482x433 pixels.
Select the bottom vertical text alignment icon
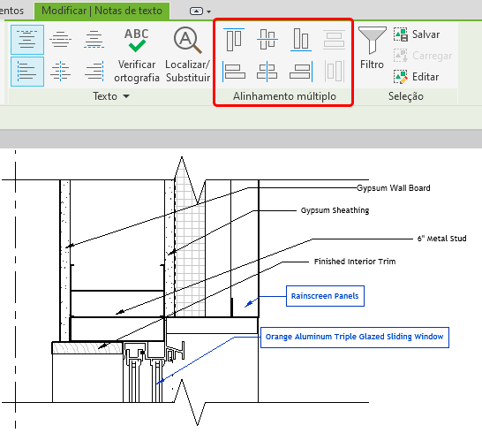click(94, 40)
